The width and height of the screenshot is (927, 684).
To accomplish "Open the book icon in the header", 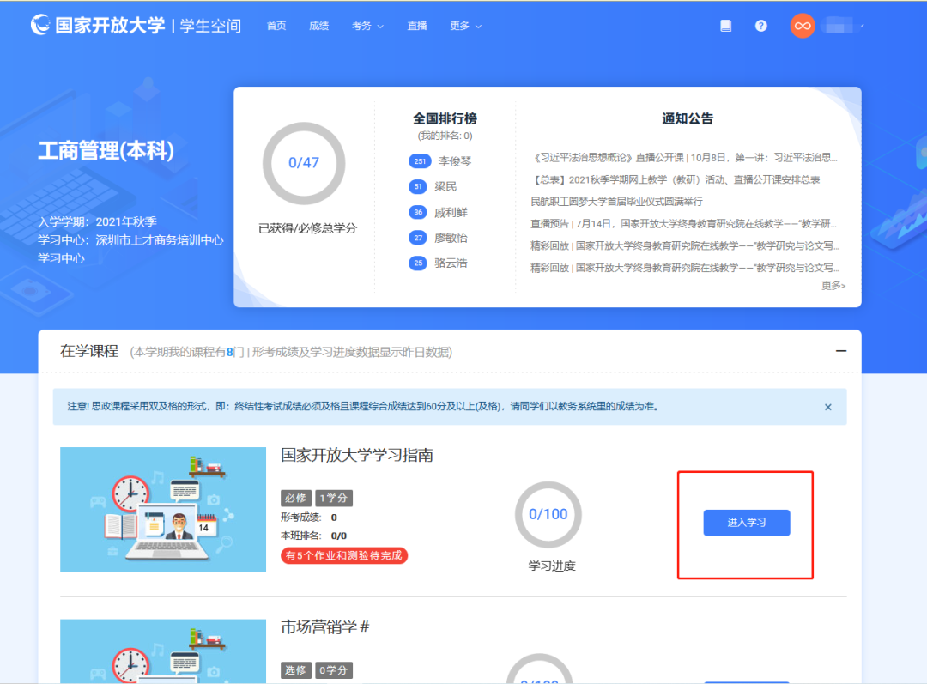I will pos(725,26).
